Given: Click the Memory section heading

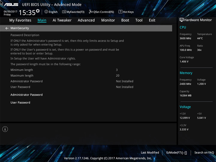Looking at the screenshot, I should tap(186, 73).
